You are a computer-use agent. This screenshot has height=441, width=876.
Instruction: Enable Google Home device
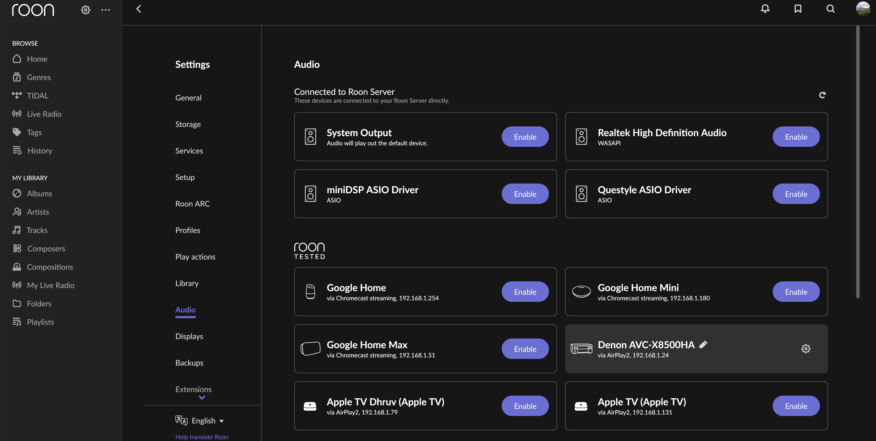525,292
